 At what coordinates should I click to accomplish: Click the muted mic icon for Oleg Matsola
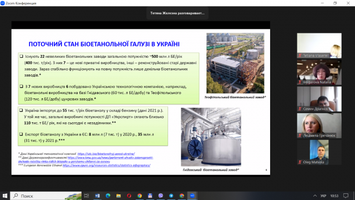tap(300, 162)
